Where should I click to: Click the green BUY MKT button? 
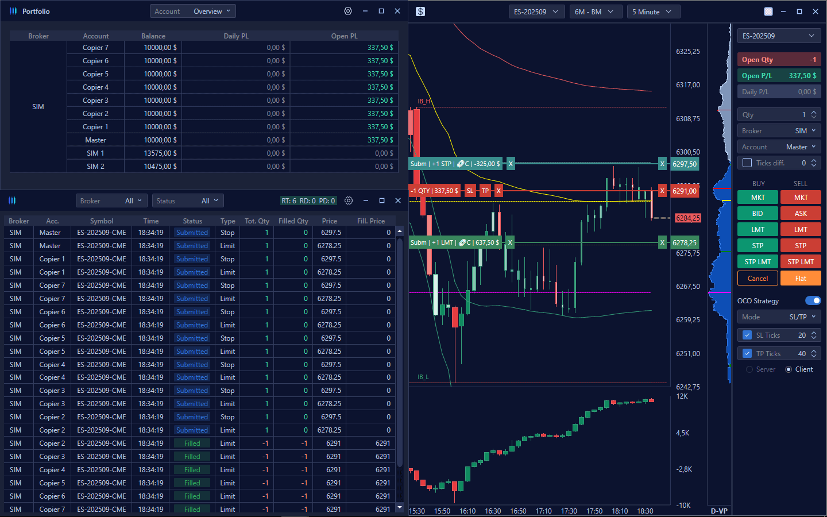(x=758, y=197)
